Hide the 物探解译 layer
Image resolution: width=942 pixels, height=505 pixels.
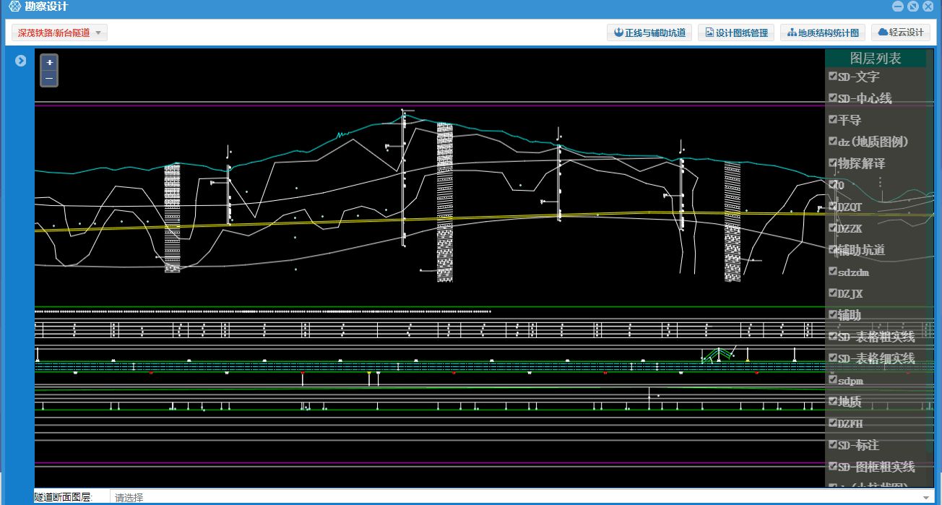[x=833, y=163]
